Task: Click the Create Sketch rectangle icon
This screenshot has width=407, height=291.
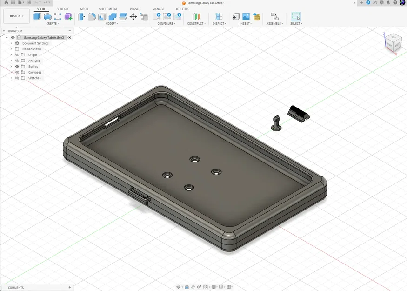Action: (x=58, y=17)
